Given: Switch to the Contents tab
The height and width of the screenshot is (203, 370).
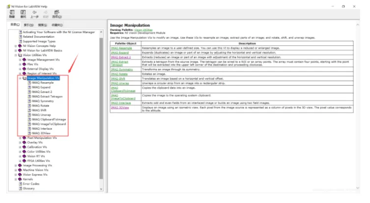Looking at the screenshot, I should click(x=15, y=24).
